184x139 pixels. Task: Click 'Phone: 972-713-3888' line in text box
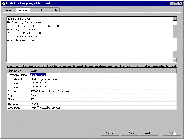point(24,33)
